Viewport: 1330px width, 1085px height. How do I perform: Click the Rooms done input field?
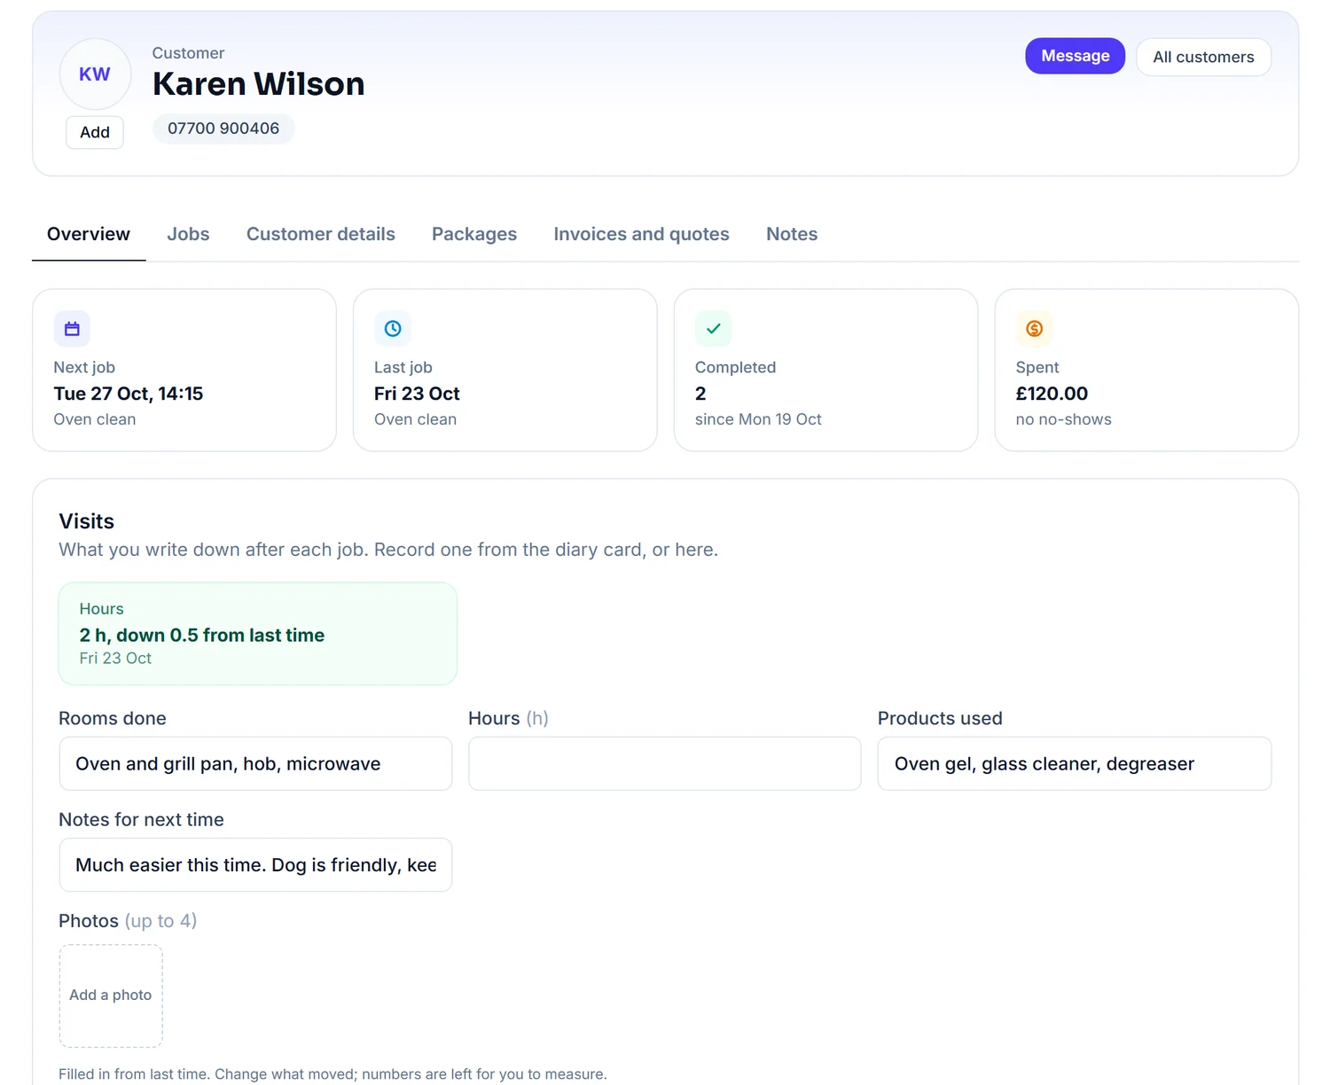click(255, 764)
